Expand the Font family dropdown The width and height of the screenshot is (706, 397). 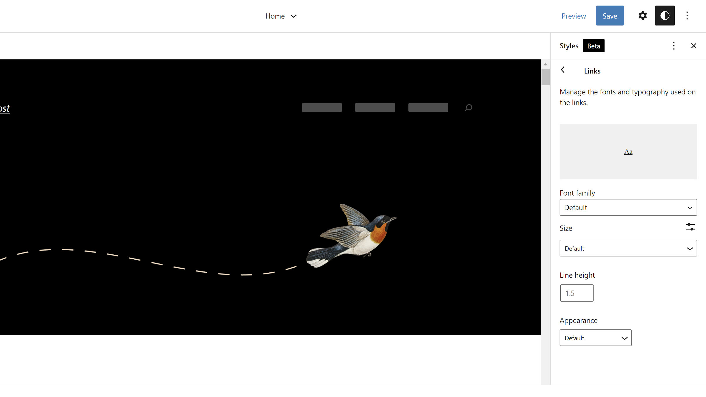[x=628, y=207]
